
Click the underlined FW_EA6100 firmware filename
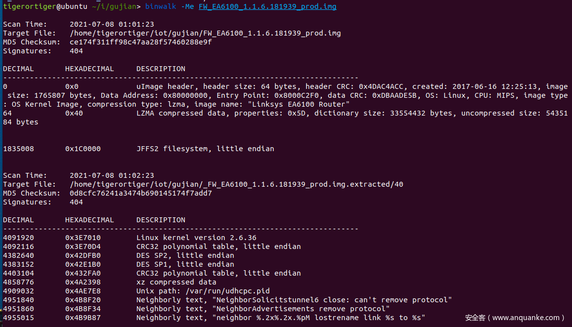[267, 6]
